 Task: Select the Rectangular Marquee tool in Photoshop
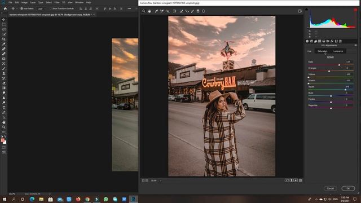pyautogui.click(x=4, y=24)
